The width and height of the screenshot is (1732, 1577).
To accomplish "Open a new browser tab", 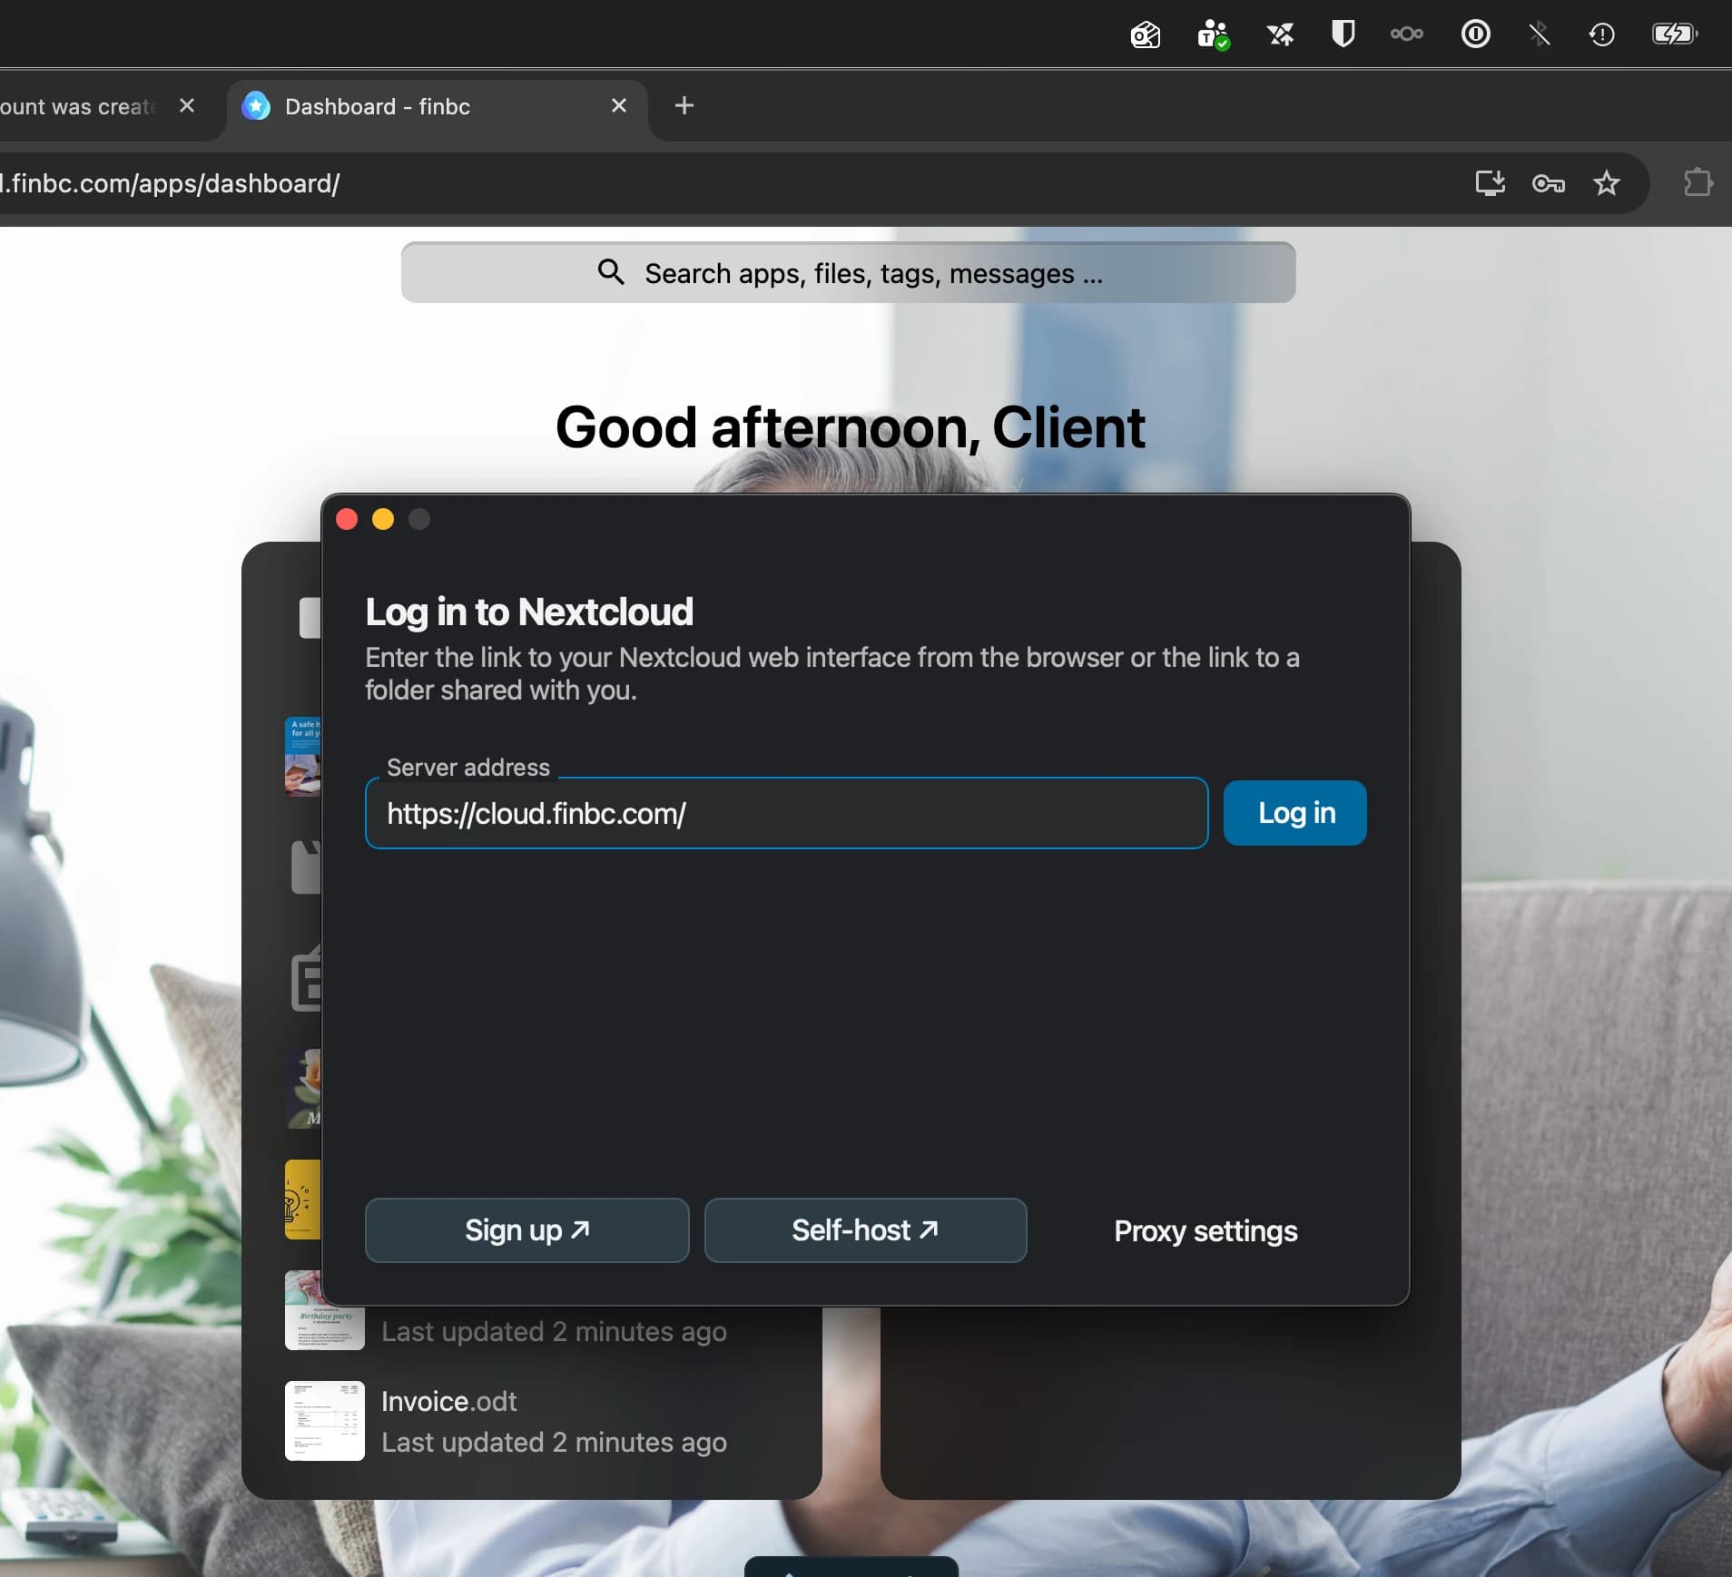I will (x=684, y=106).
